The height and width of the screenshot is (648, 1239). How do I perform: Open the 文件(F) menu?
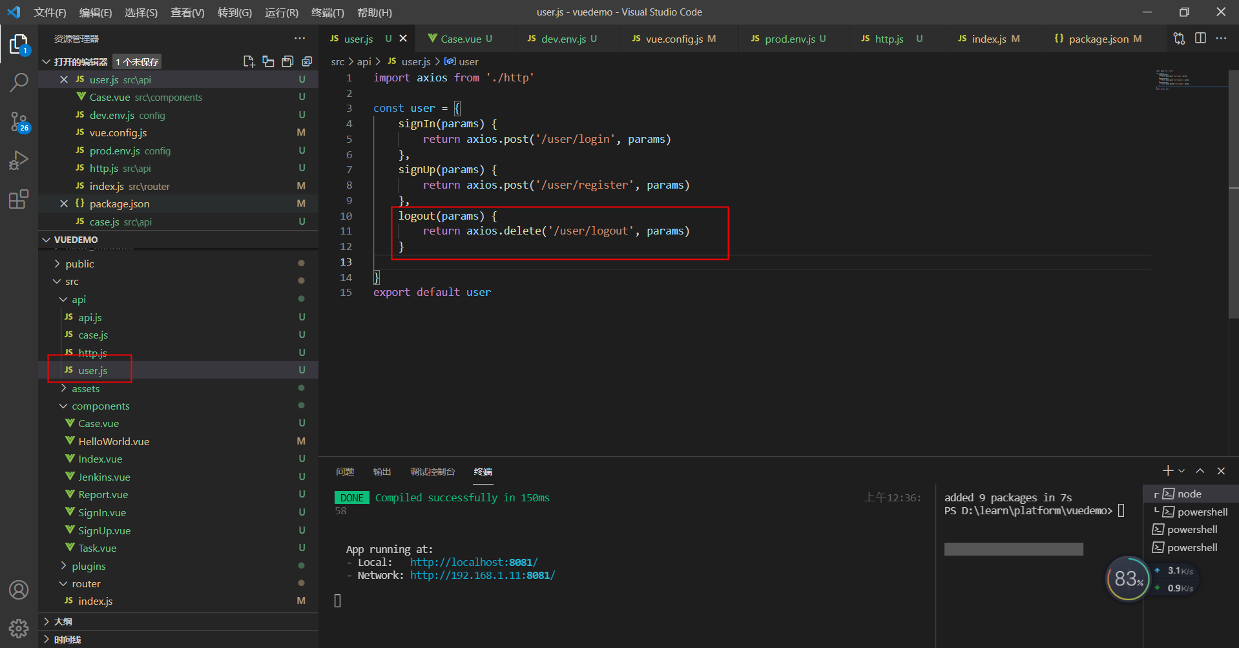(x=50, y=12)
